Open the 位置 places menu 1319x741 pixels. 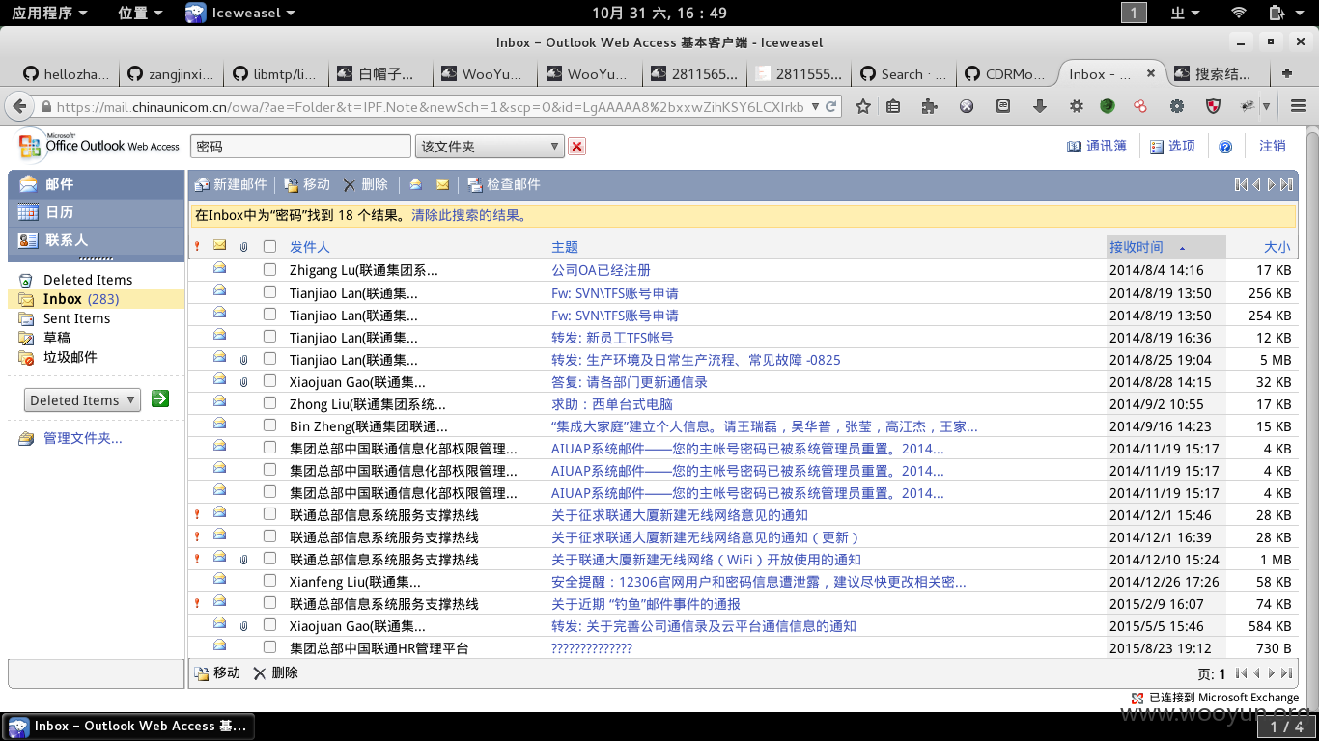(x=141, y=13)
